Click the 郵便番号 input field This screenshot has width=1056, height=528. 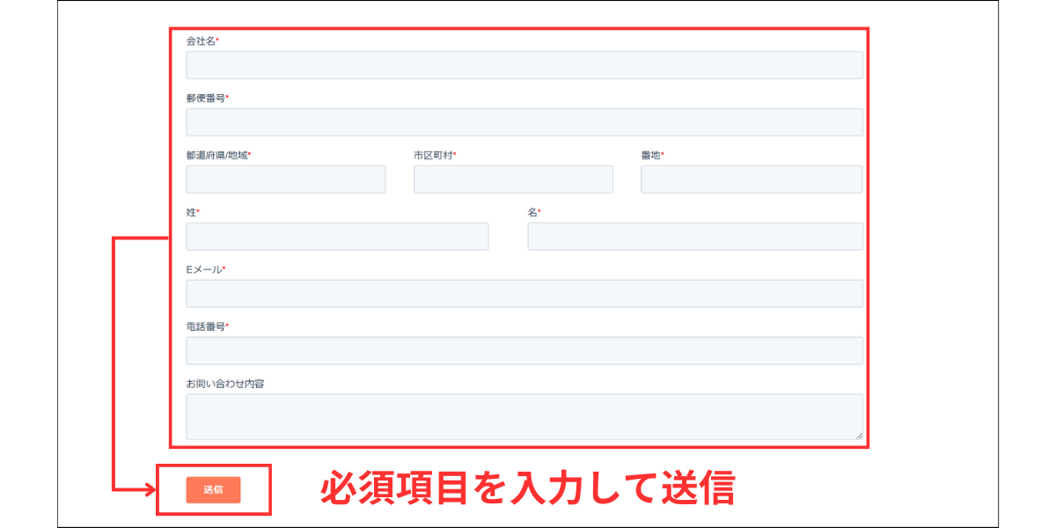click(524, 122)
